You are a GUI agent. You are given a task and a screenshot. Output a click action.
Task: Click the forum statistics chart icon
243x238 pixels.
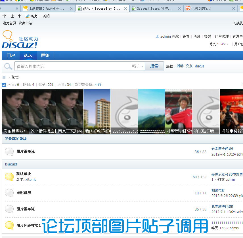(x=4, y=85)
